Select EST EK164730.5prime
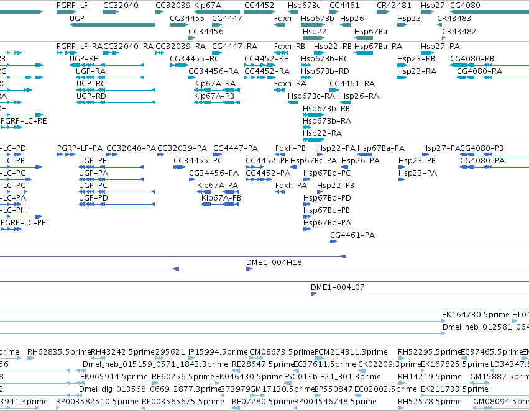The width and height of the screenshot is (529, 411). (x=476, y=315)
